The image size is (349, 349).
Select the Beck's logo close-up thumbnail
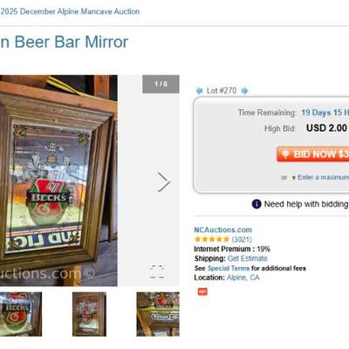21,314
